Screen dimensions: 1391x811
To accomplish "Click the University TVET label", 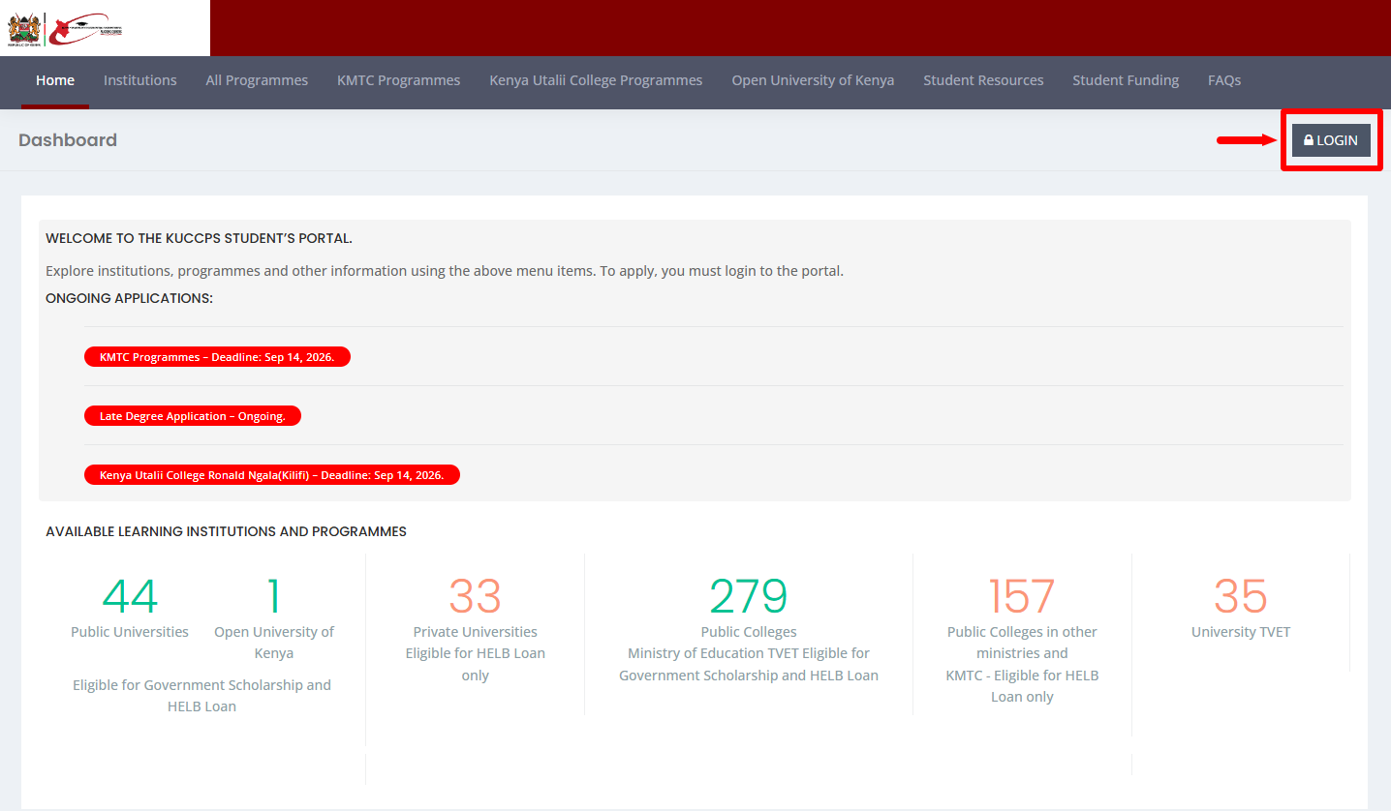I will click(1241, 632).
